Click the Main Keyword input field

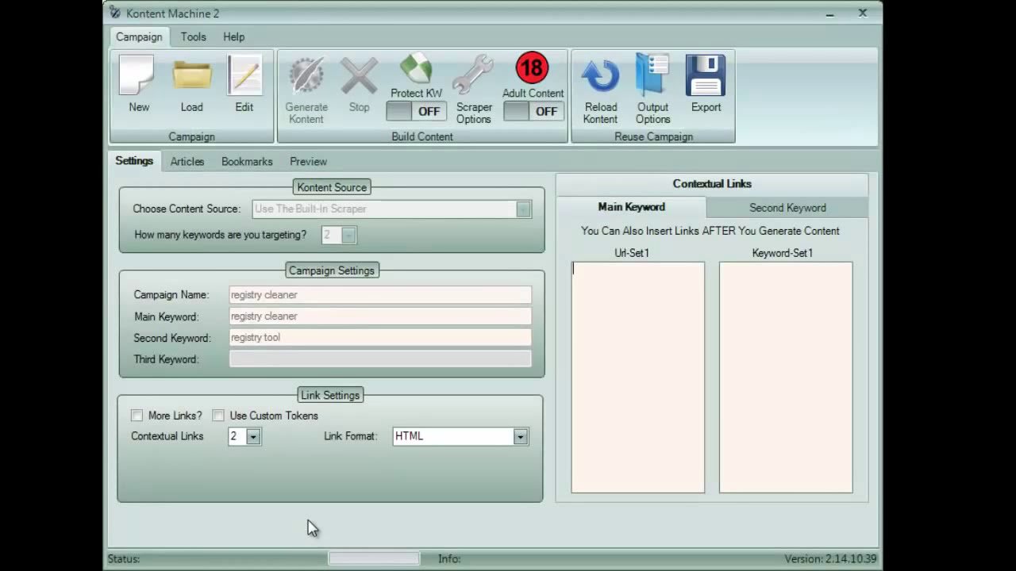[380, 316]
